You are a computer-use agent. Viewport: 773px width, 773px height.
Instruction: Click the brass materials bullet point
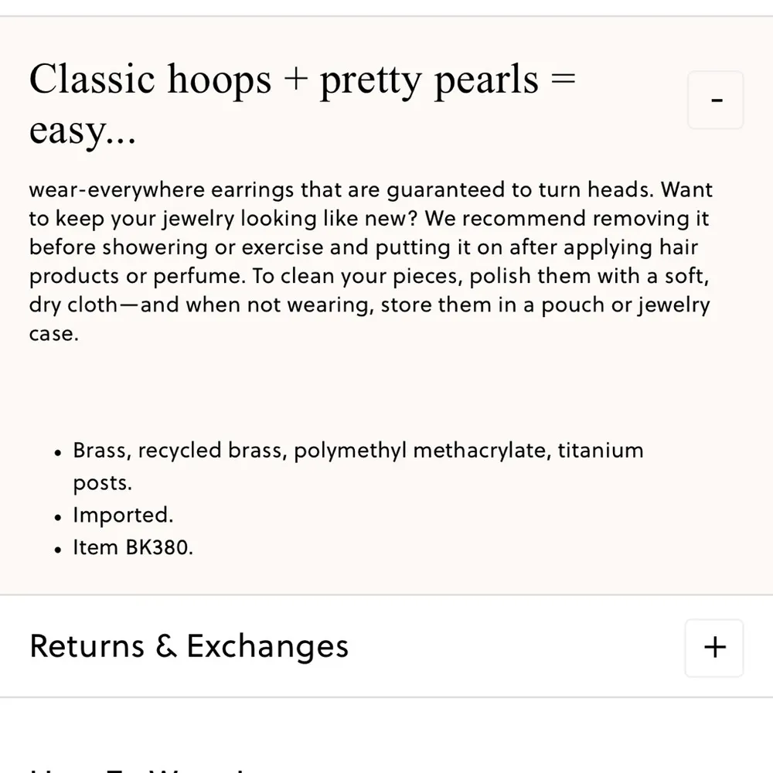click(x=358, y=451)
